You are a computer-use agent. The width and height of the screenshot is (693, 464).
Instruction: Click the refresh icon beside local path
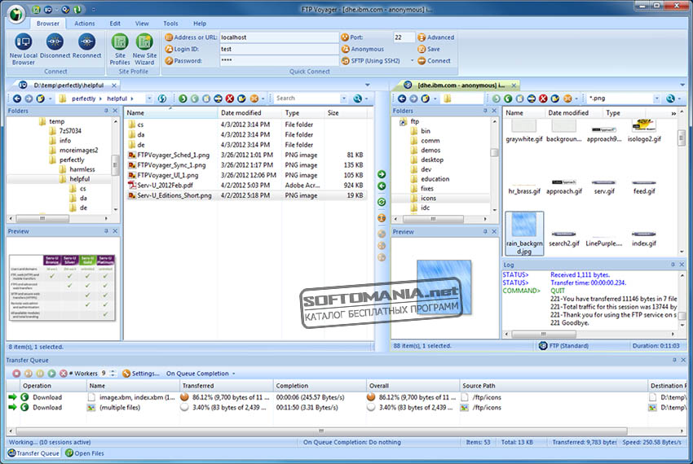point(162,98)
